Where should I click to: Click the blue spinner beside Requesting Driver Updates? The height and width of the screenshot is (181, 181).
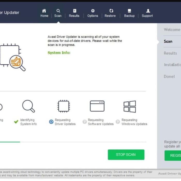[51, 122]
